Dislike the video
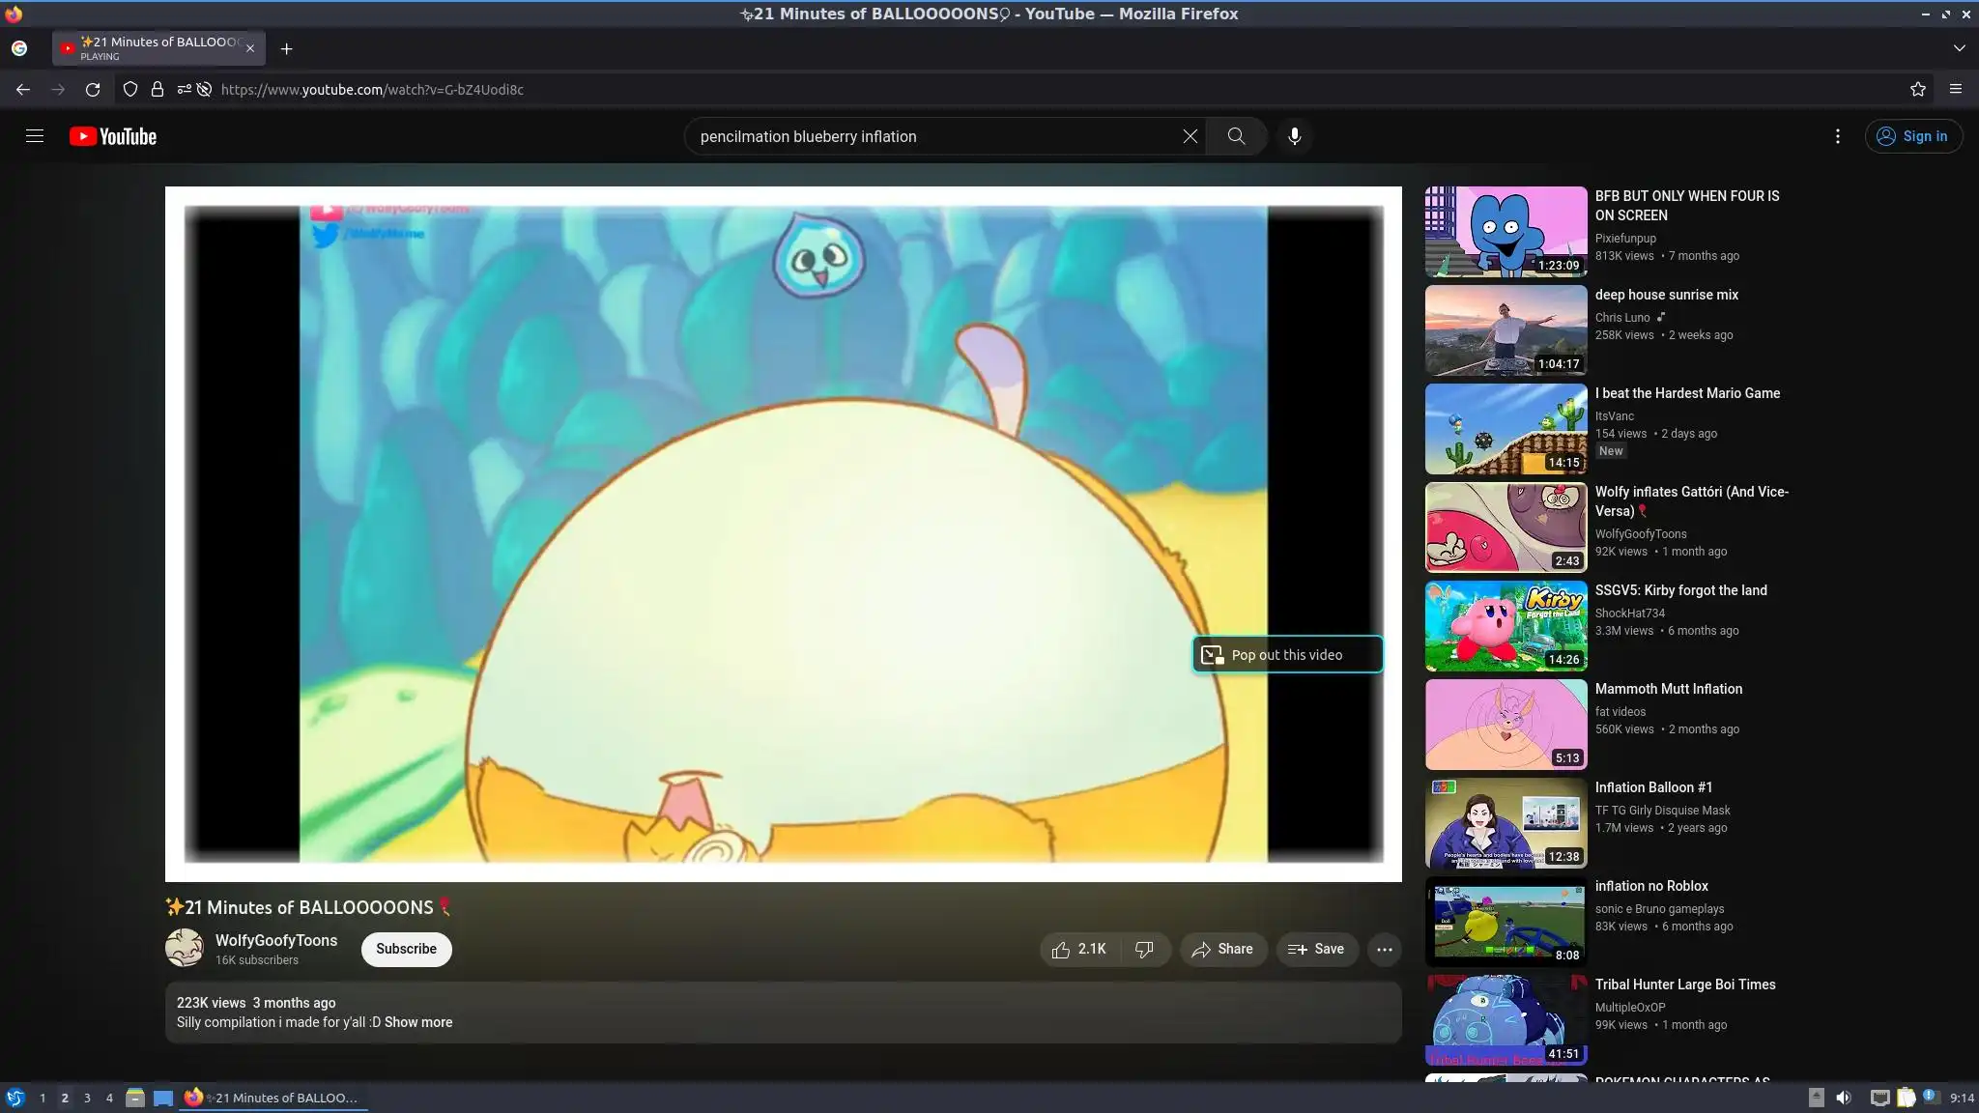The height and width of the screenshot is (1113, 1979). click(x=1144, y=949)
